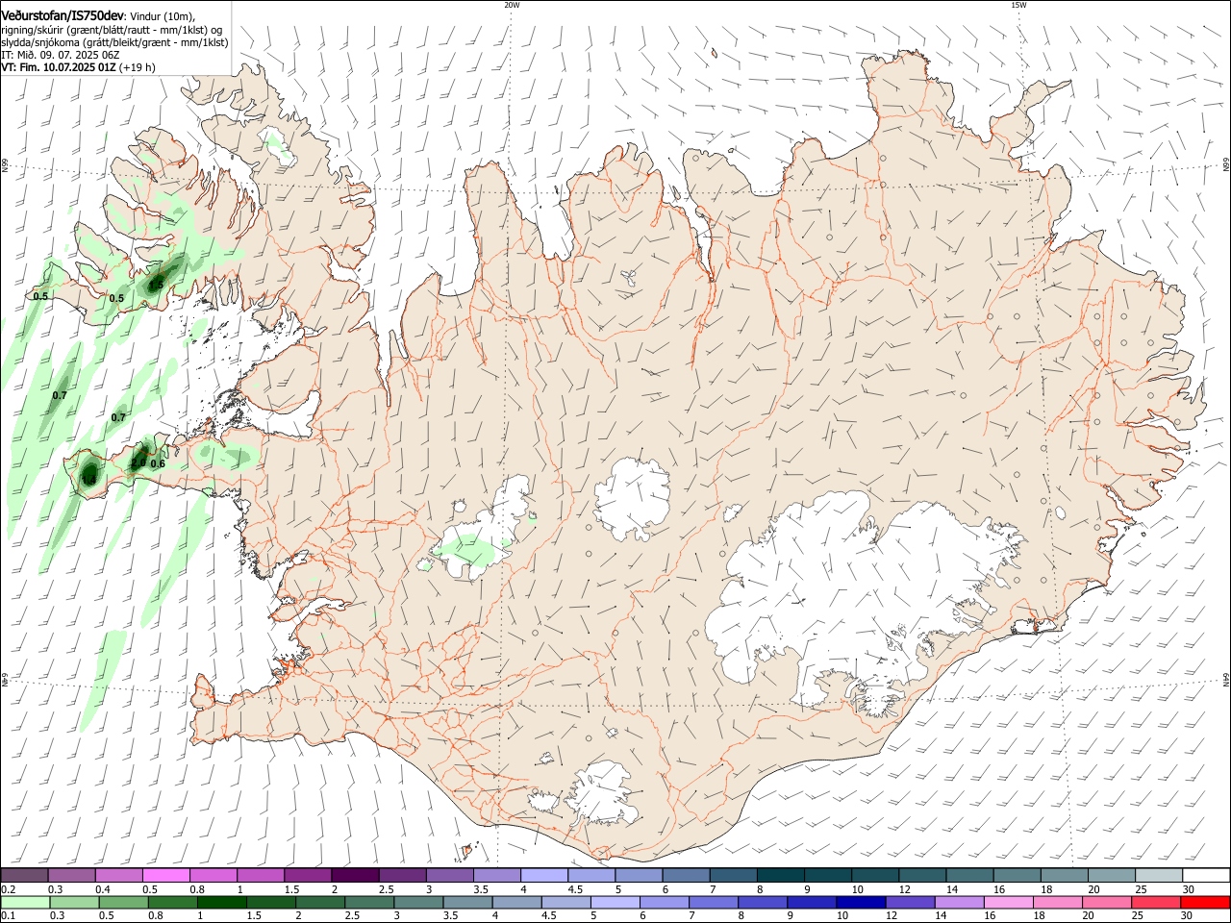This screenshot has width=1231, height=923.
Task: Click the 15W longitude label
Action: tap(1018, 5)
